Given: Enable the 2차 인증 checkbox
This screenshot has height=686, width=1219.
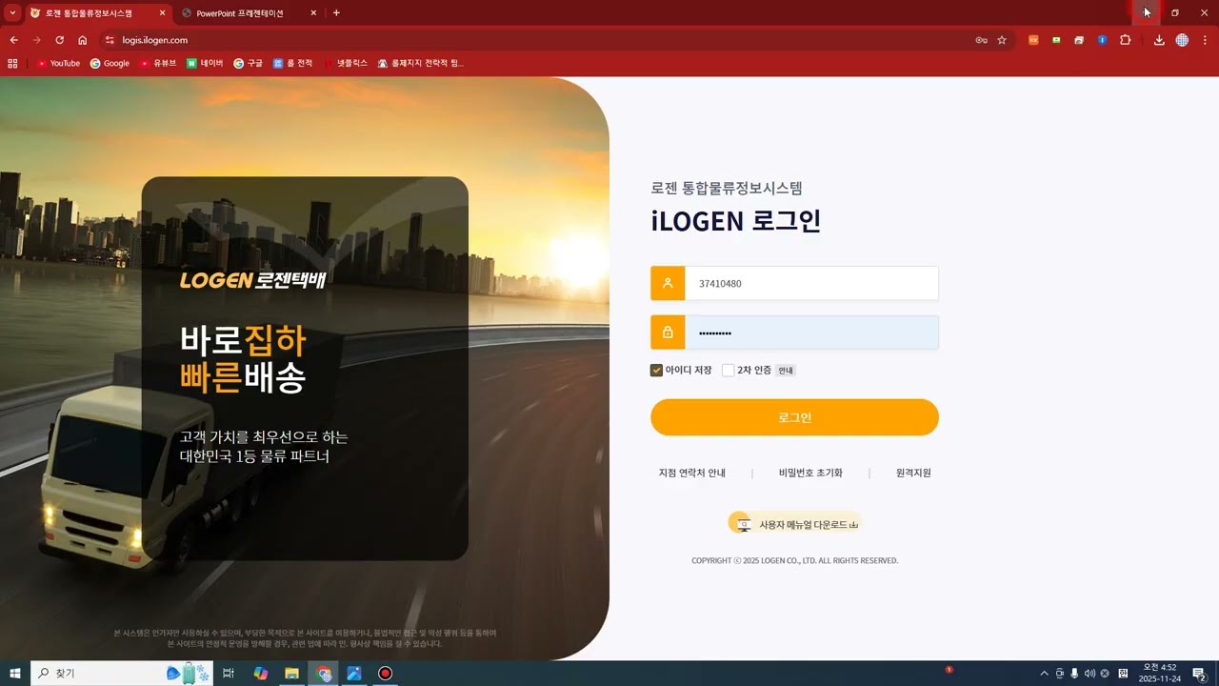Looking at the screenshot, I should pyautogui.click(x=729, y=370).
